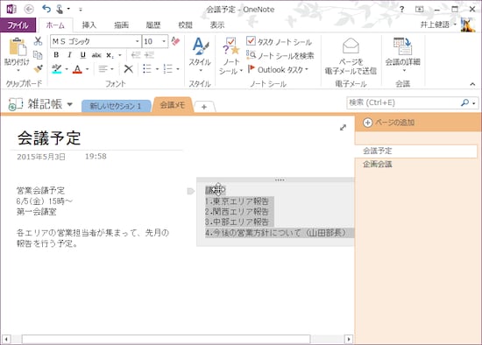Open the font size 10 dropdown

[x=164, y=41]
